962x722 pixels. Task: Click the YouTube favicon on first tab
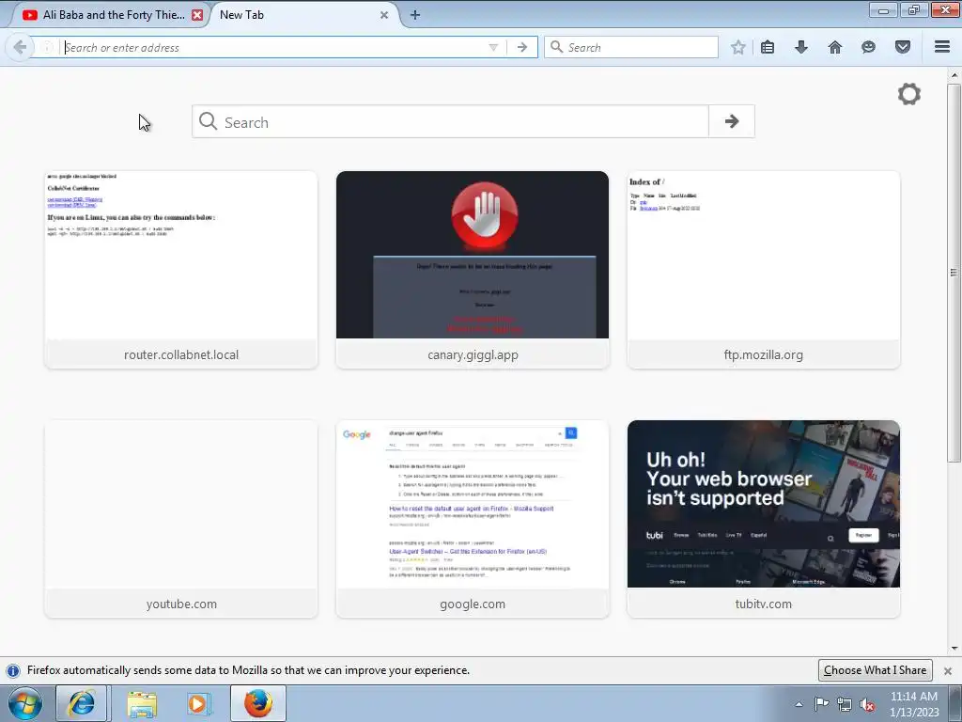[29, 15]
